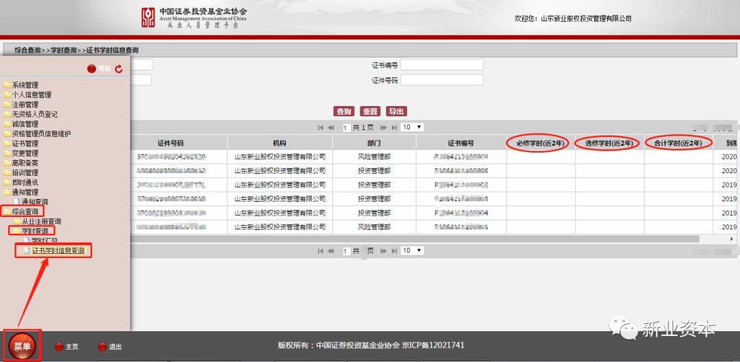Viewport: 740px width, 362px height.
Task: Collapse the 通知管理 folder
Action: 25,192
